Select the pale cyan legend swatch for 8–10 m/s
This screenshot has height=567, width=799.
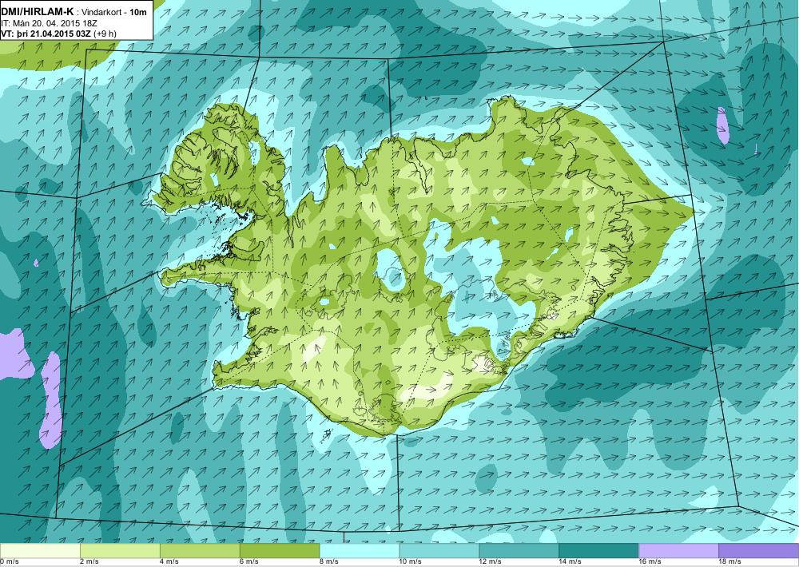point(360,551)
